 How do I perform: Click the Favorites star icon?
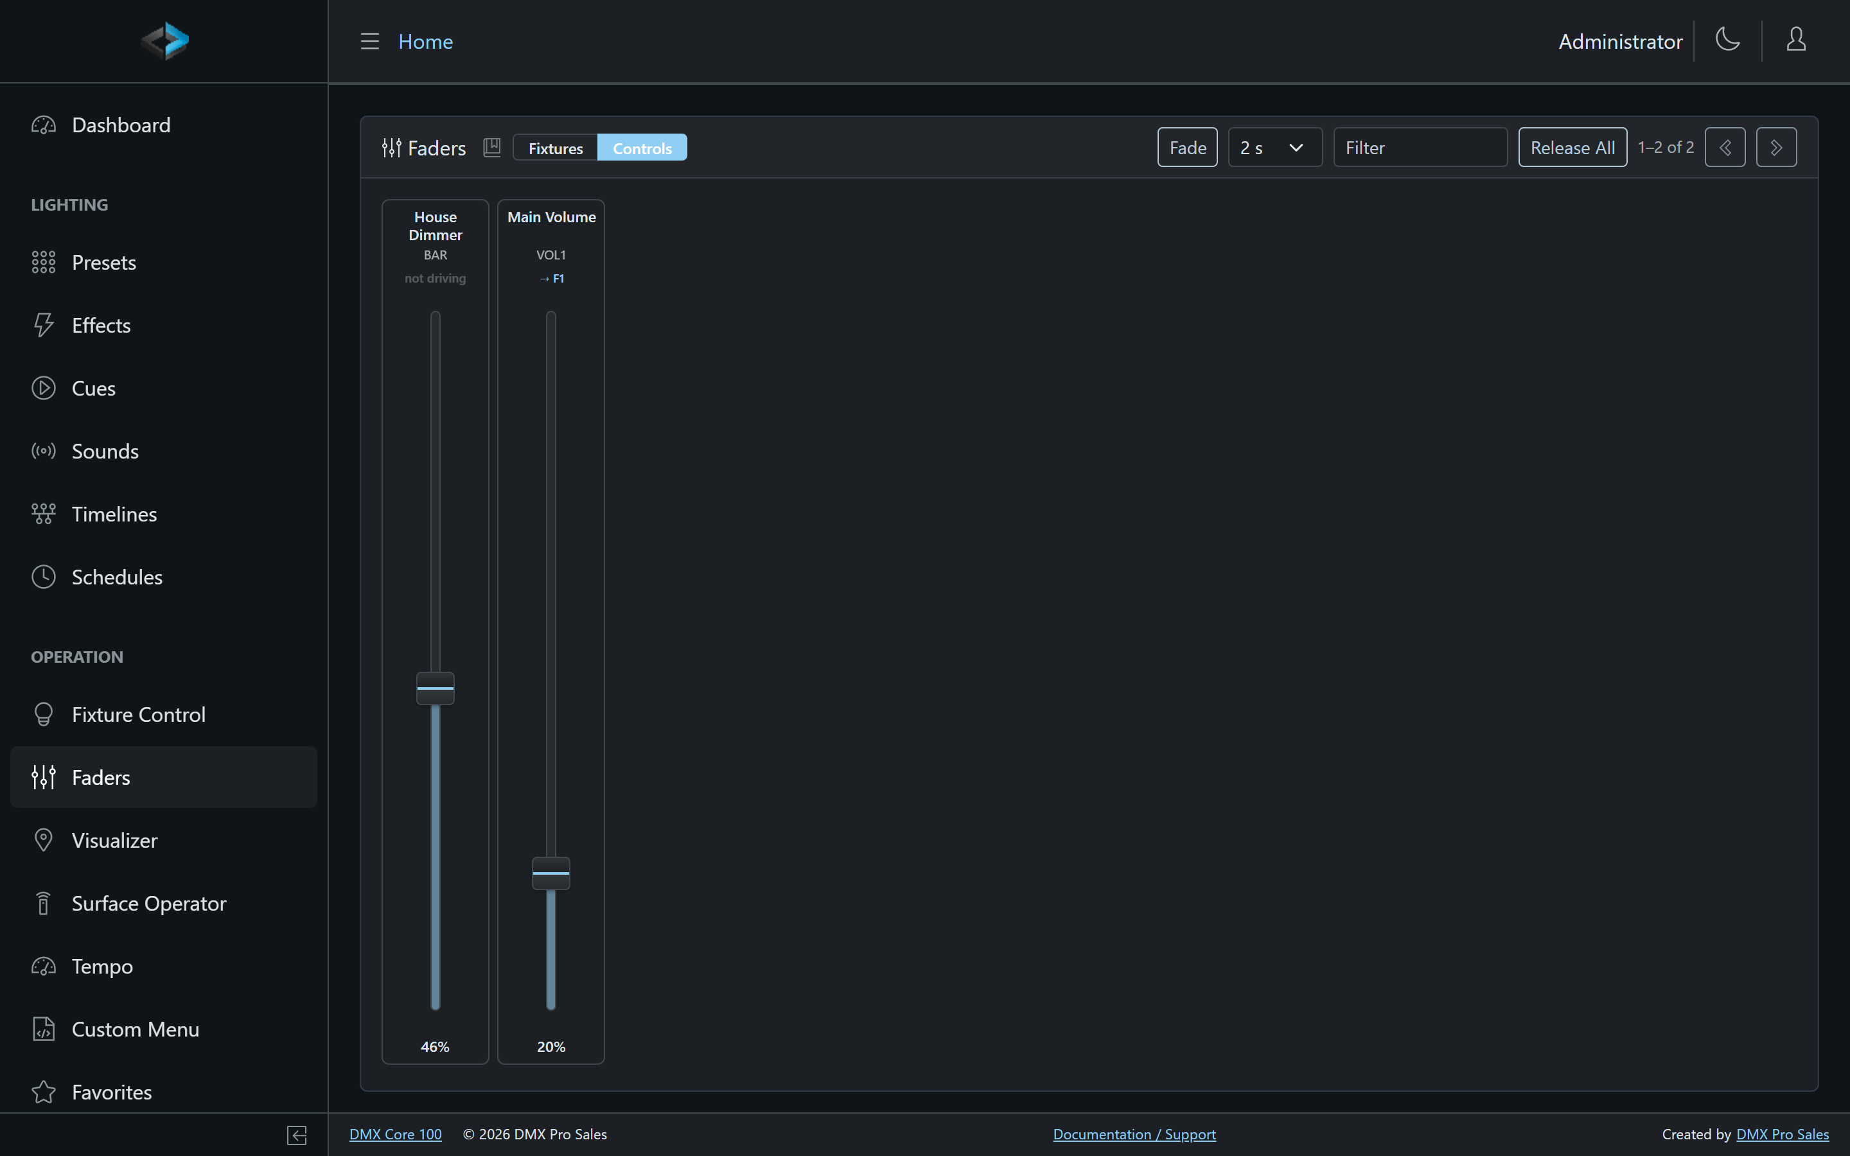coord(44,1092)
